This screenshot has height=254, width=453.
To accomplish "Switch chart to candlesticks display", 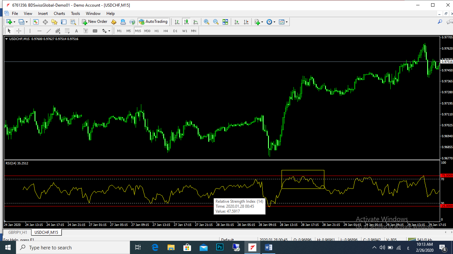I will click(186, 22).
